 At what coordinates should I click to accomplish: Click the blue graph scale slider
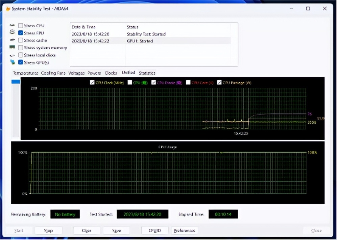point(16,82)
